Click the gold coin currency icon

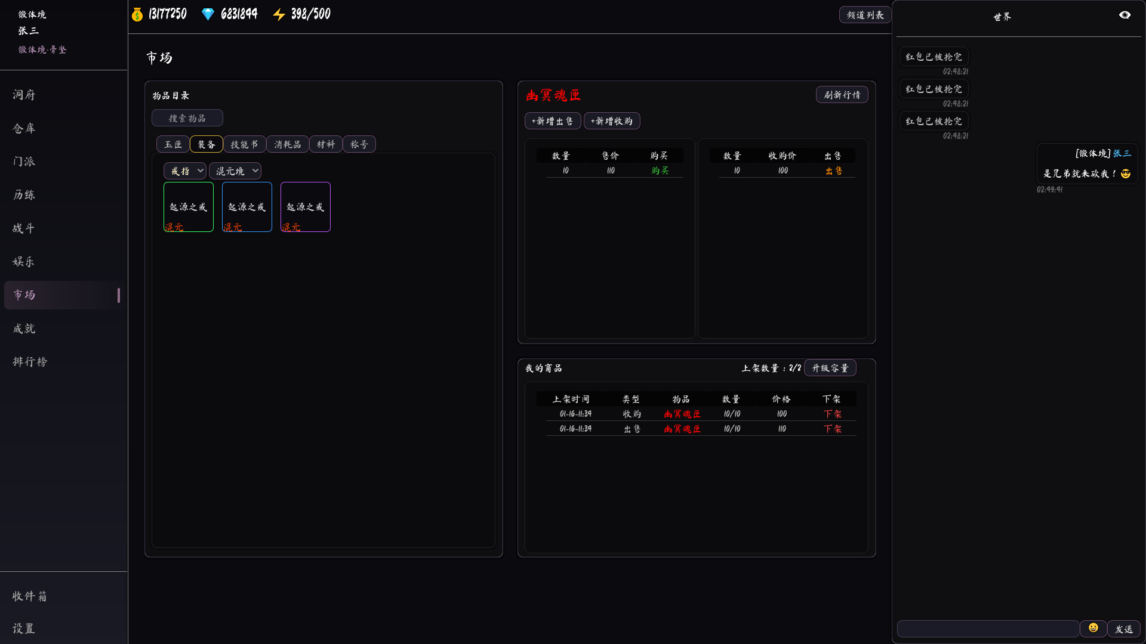[136, 14]
